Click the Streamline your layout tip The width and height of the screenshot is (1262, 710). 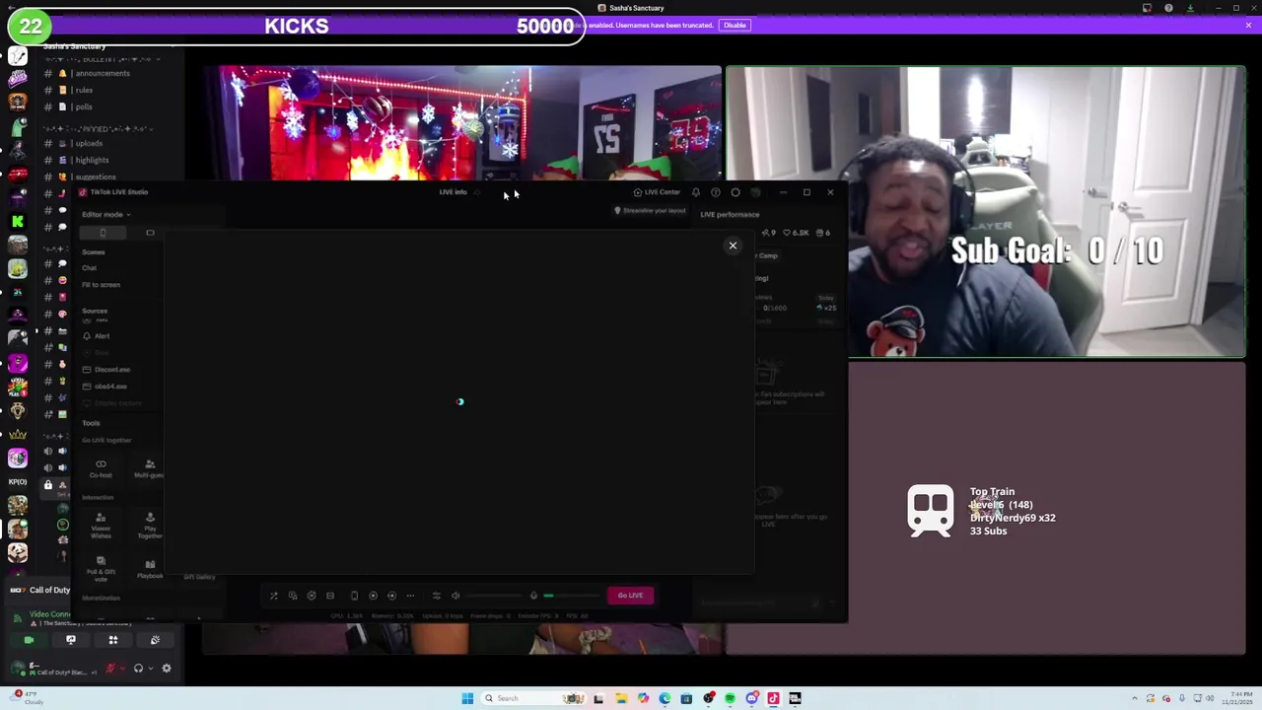(x=650, y=211)
